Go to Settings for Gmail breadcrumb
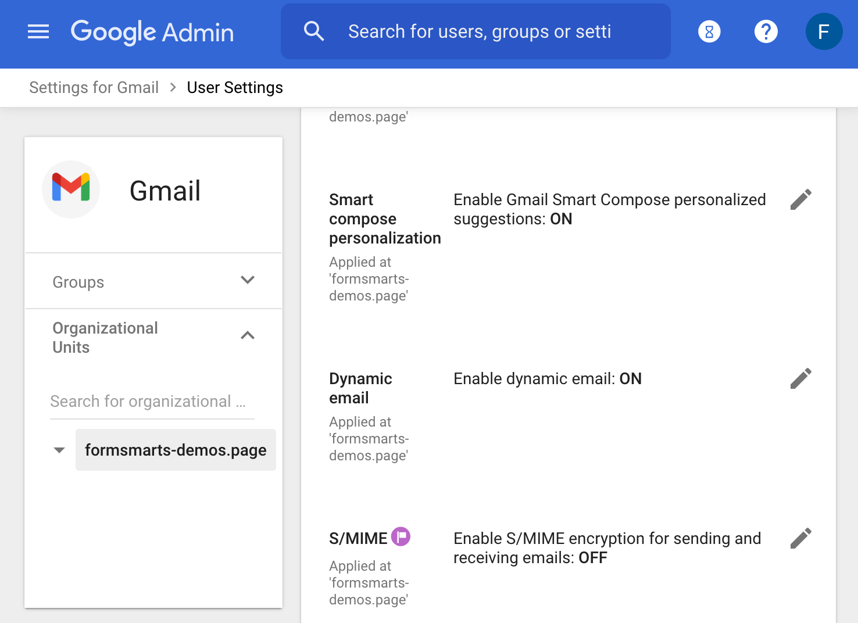This screenshot has width=858, height=623. (94, 87)
